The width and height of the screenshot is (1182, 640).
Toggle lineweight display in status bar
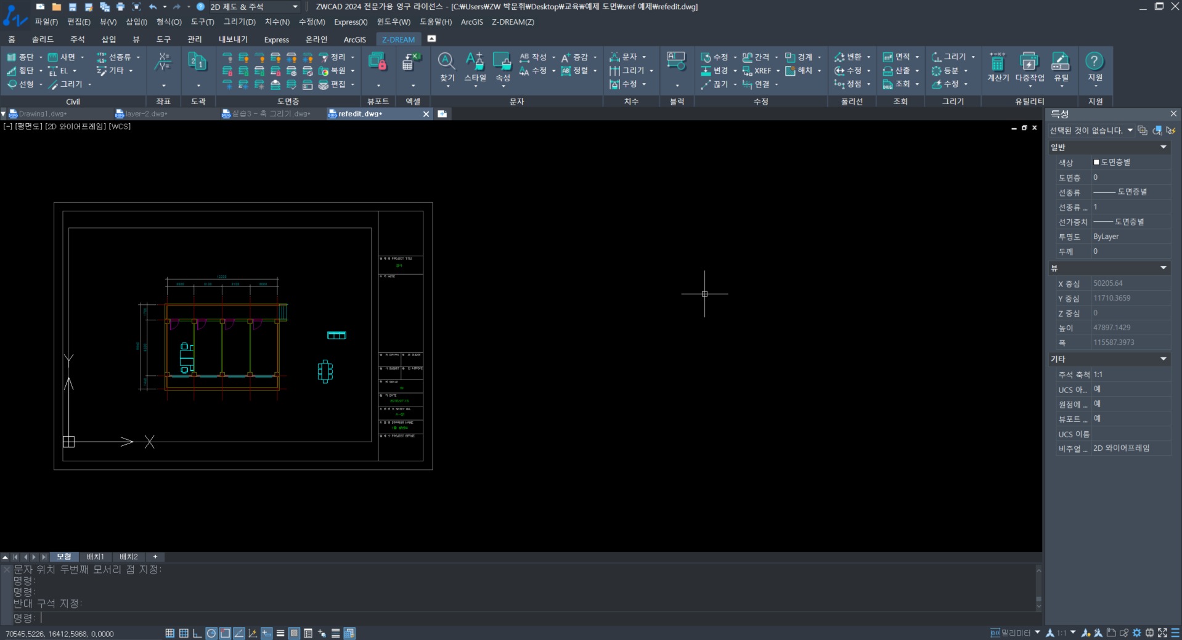pyautogui.click(x=280, y=633)
